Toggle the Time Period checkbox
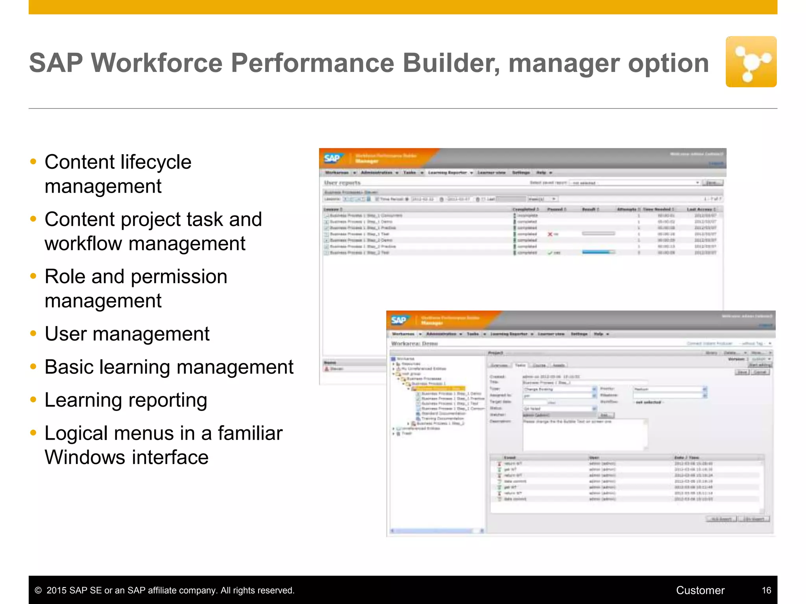806x604 pixels. (377, 199)
